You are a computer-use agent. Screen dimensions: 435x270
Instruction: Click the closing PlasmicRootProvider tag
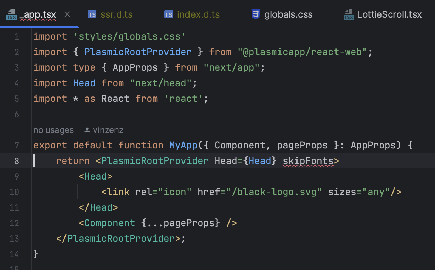coord(121,239)
